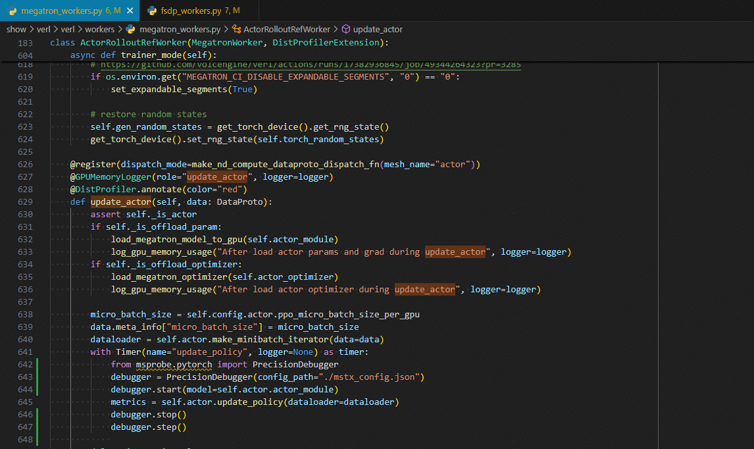
Task: Click 'assert self._is_actor' statement
Action: pyautogui.click(x=143, y=214)
